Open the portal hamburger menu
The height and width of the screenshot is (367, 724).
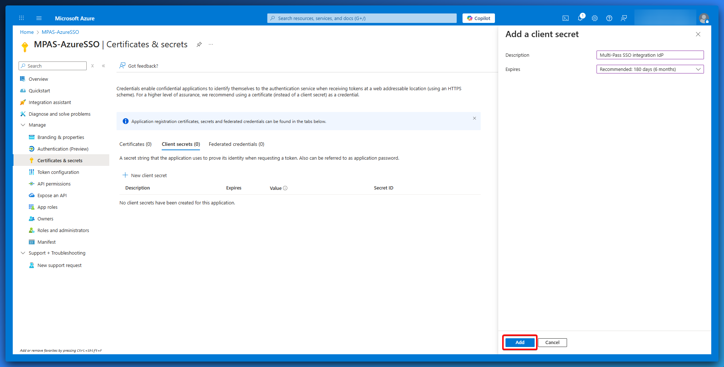[x=39, y=18]
